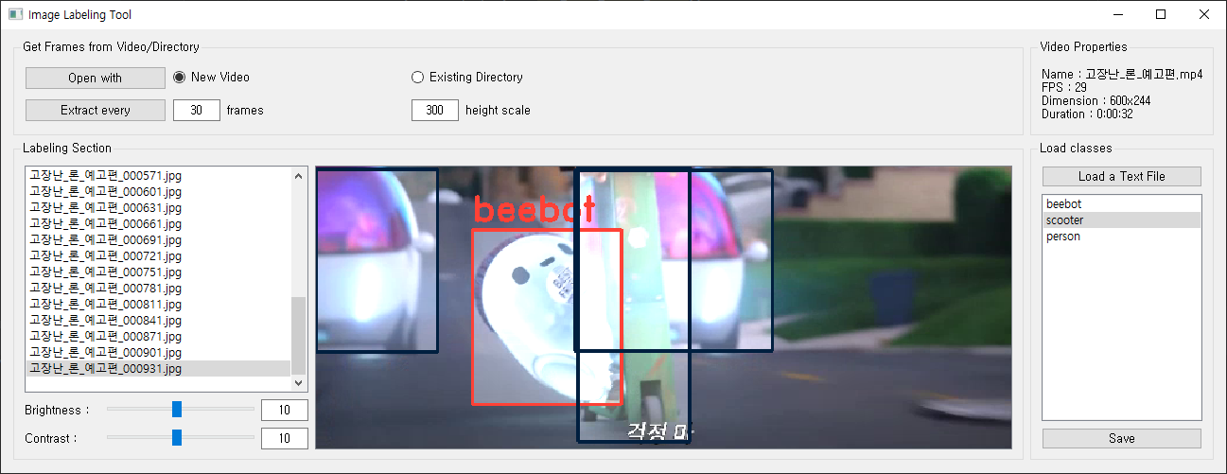
Task: Save the labels with Save button
Action: tap(1121, 438)
